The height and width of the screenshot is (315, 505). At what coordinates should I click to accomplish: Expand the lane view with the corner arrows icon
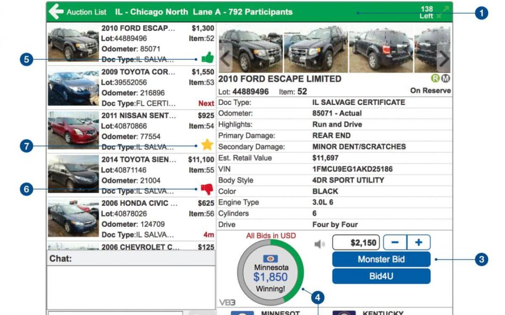point(443,12)
